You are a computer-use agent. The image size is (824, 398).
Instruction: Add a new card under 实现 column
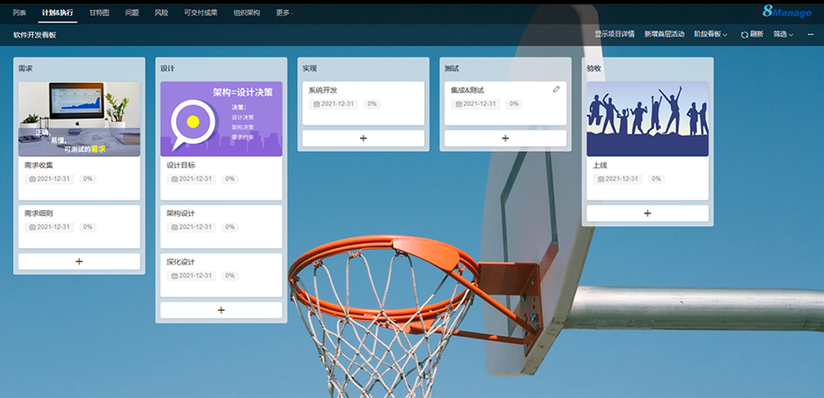(x=363, y=138)
